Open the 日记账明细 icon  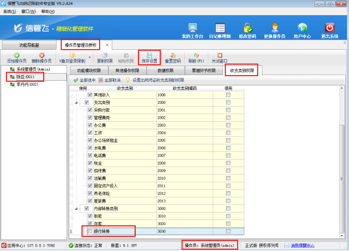(x=220, y=28)
